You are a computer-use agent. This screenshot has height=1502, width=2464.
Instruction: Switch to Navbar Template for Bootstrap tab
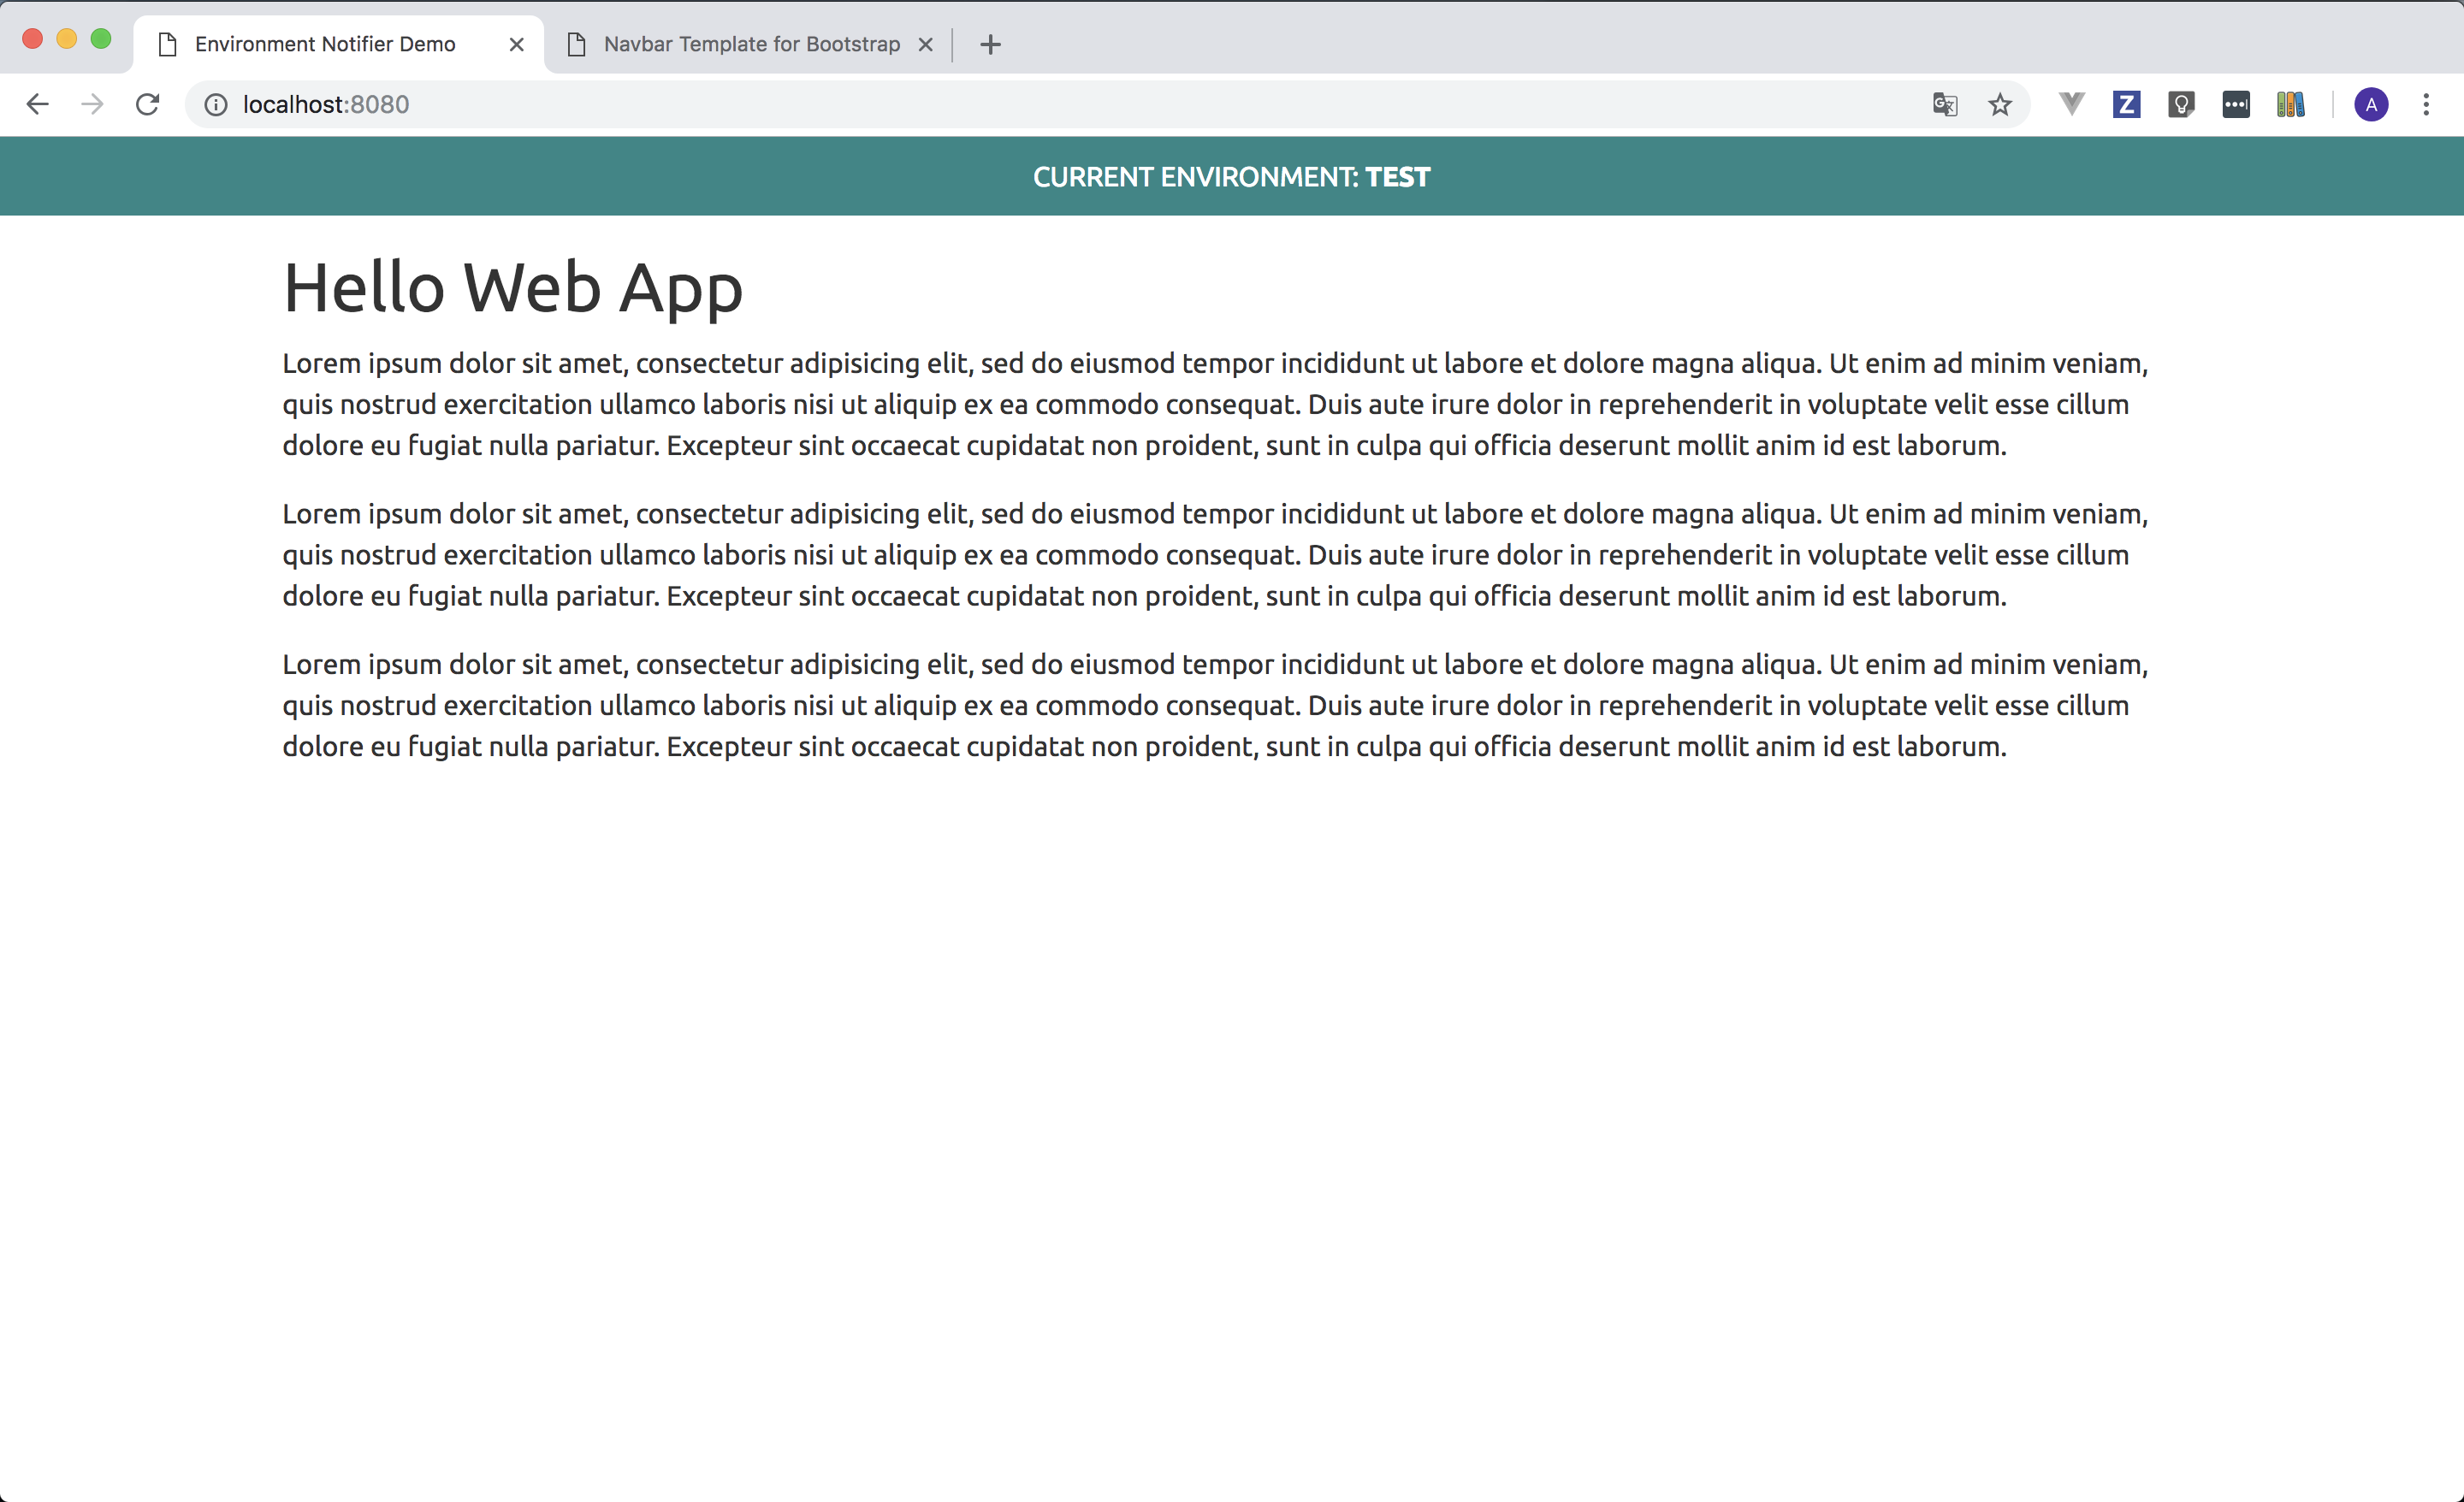750,44
